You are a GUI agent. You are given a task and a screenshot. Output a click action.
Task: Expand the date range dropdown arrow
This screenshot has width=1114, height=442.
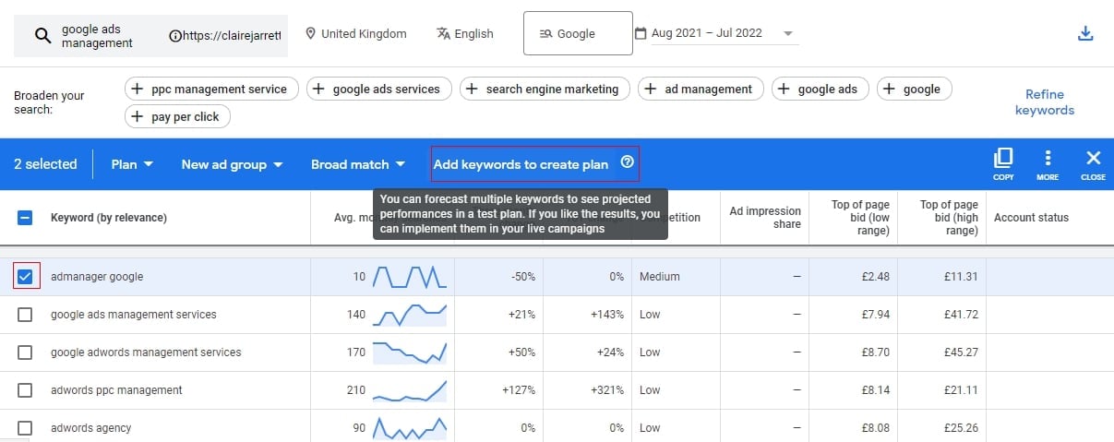pyautogui.click(x=787, y=34)
